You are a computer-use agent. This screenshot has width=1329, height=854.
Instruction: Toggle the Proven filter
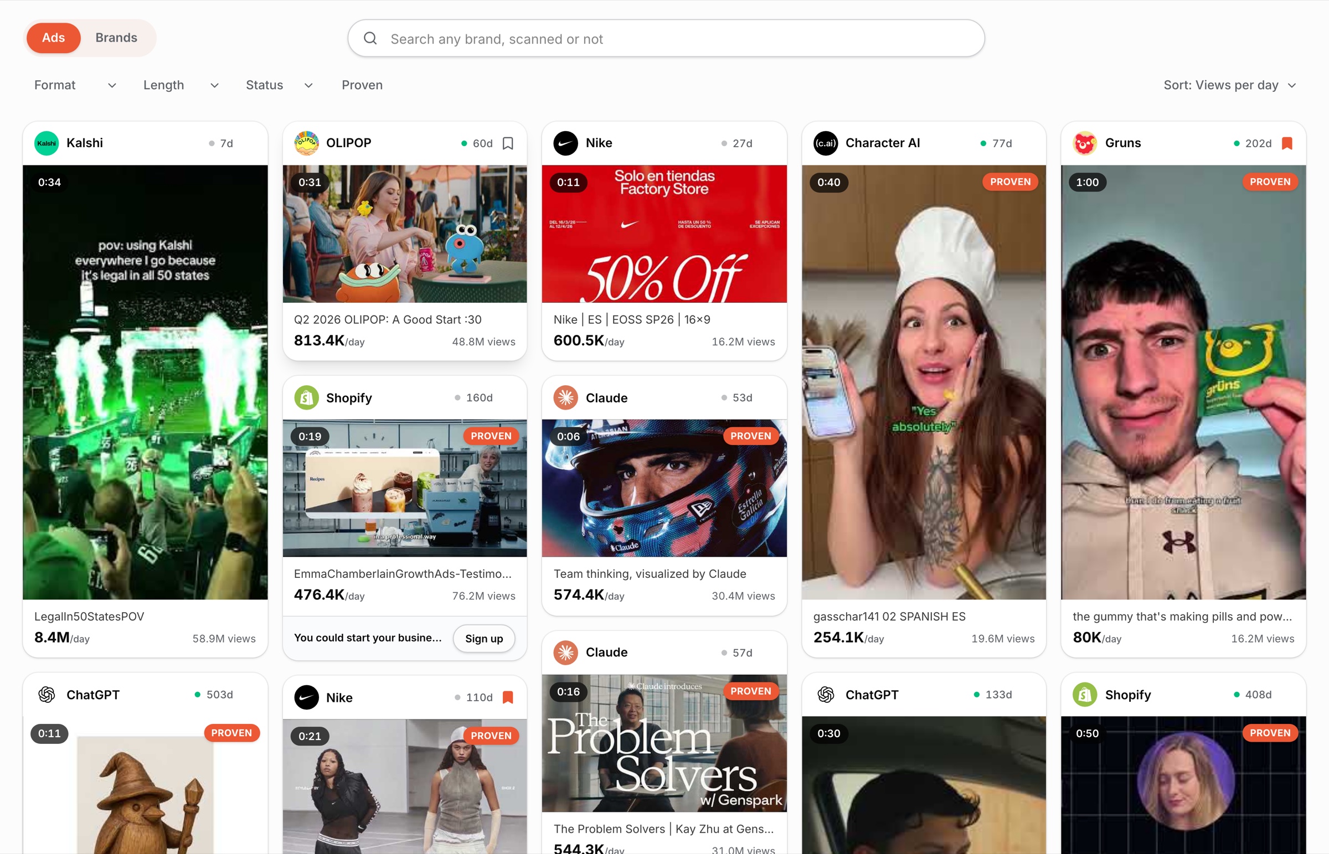pos(362,85)
